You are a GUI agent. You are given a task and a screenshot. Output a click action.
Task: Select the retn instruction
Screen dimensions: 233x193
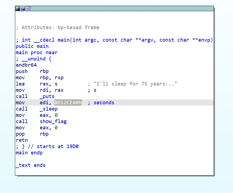[22, 140]
